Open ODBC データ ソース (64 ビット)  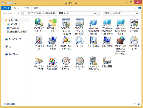[x=80, y=27]
